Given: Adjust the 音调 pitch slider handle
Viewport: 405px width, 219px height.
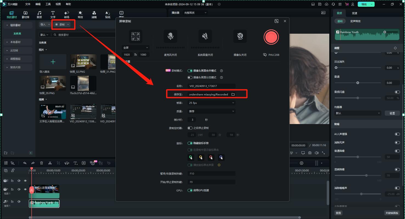Looking at the screenshot, I should pos(358,83).
